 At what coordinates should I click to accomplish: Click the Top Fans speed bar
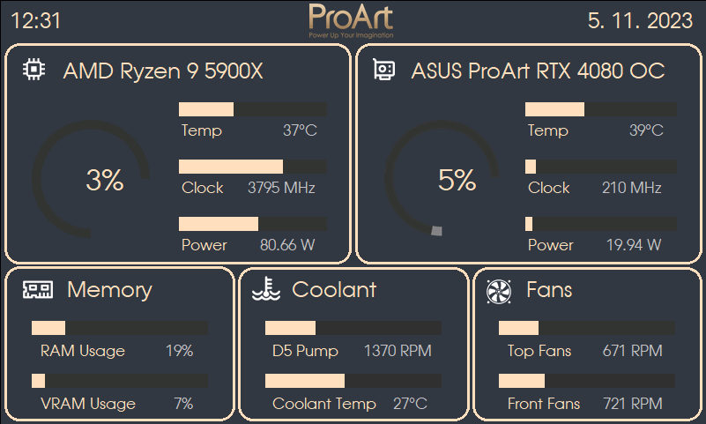[x=587, y=328]
